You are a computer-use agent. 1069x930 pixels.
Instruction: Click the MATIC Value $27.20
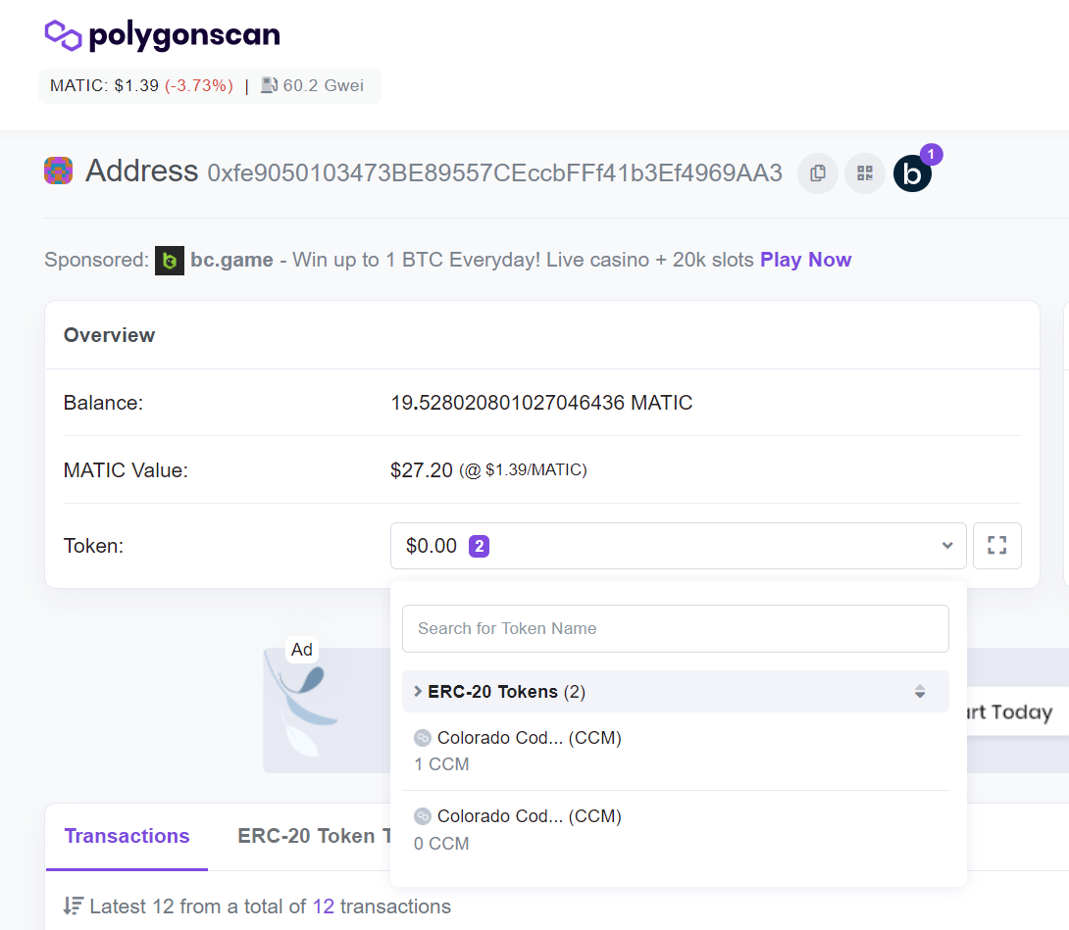coord(422,470)
